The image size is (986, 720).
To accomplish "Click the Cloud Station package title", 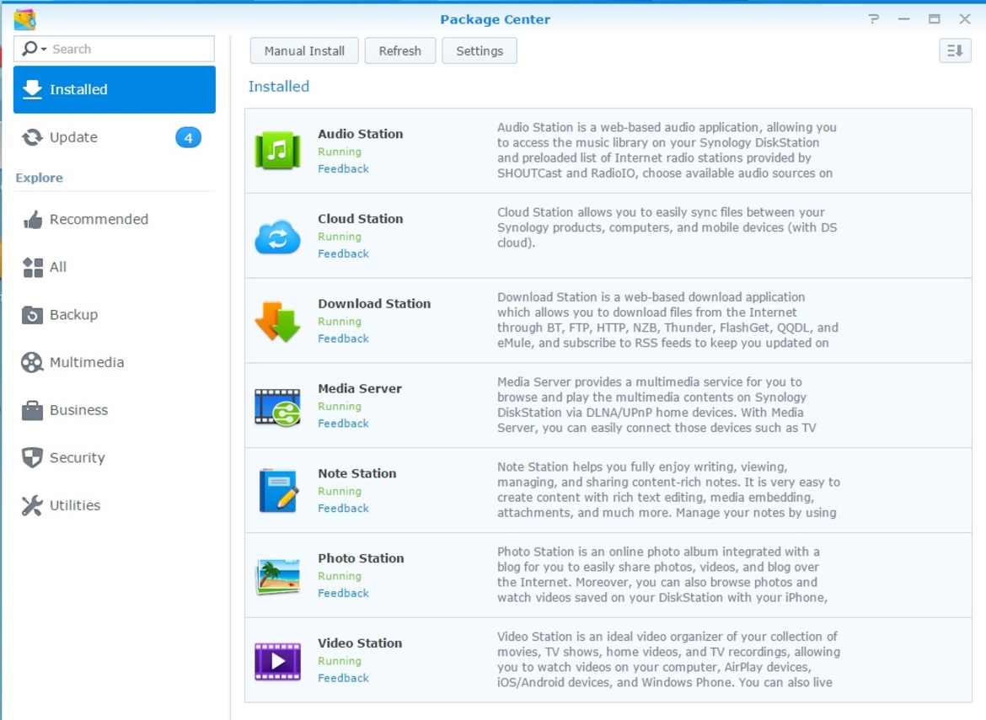I will coord(361,219).
